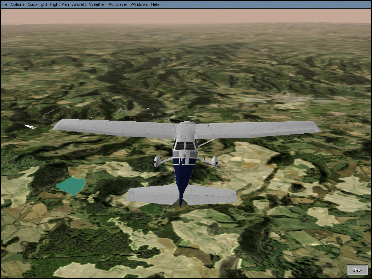
Task: Click the teal lake on the terrain
Action: (x=70, y=185)
